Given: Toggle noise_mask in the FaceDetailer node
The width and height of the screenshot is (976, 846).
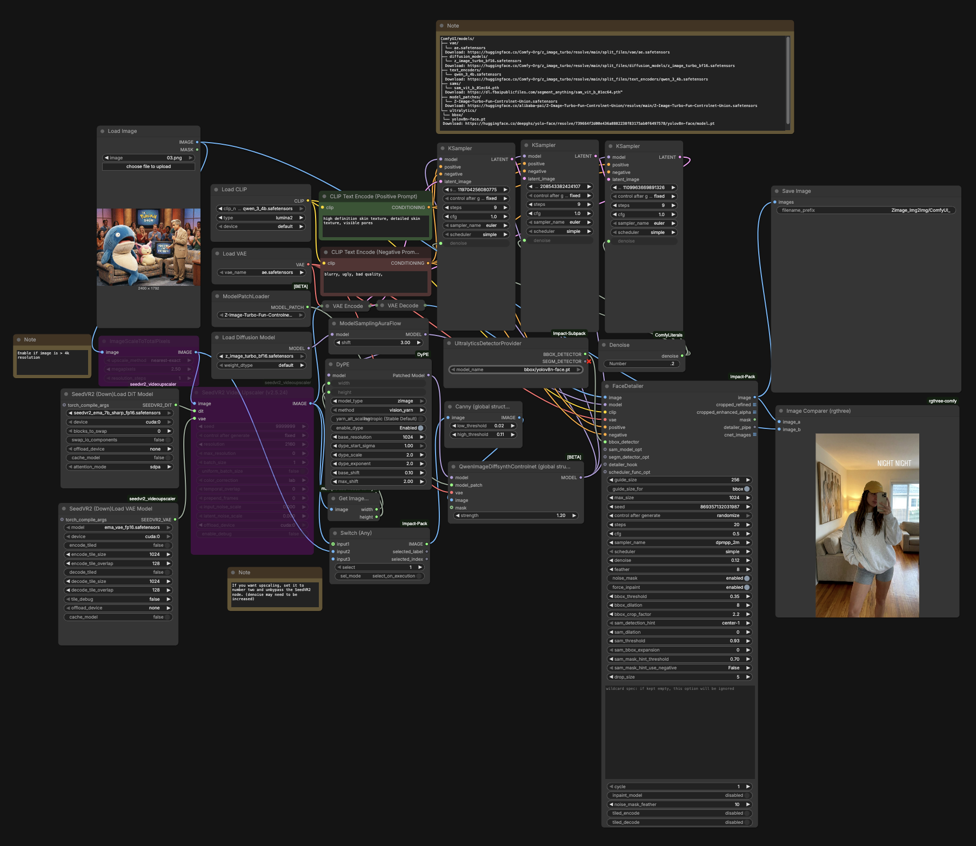Looking at the screenshot, I should [746, 578].
